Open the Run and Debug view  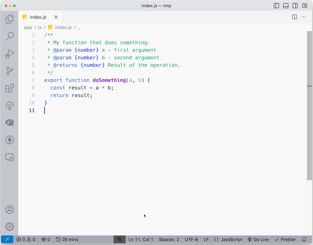(x=9, y=54)
